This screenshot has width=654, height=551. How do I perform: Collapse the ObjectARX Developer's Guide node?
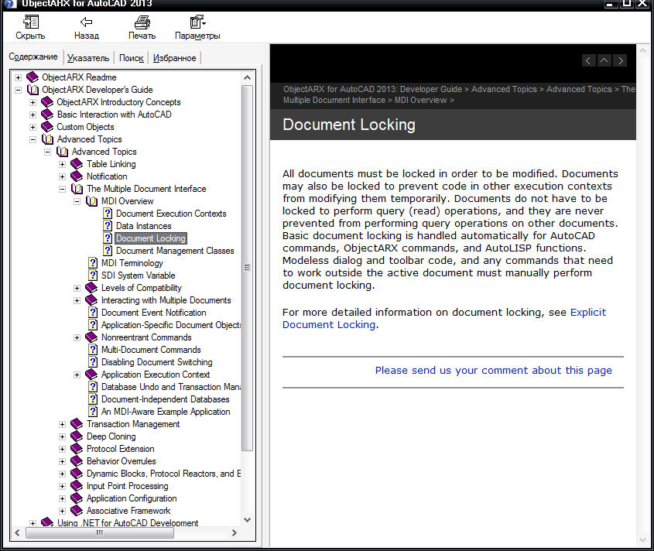click(x=18, y=90)
